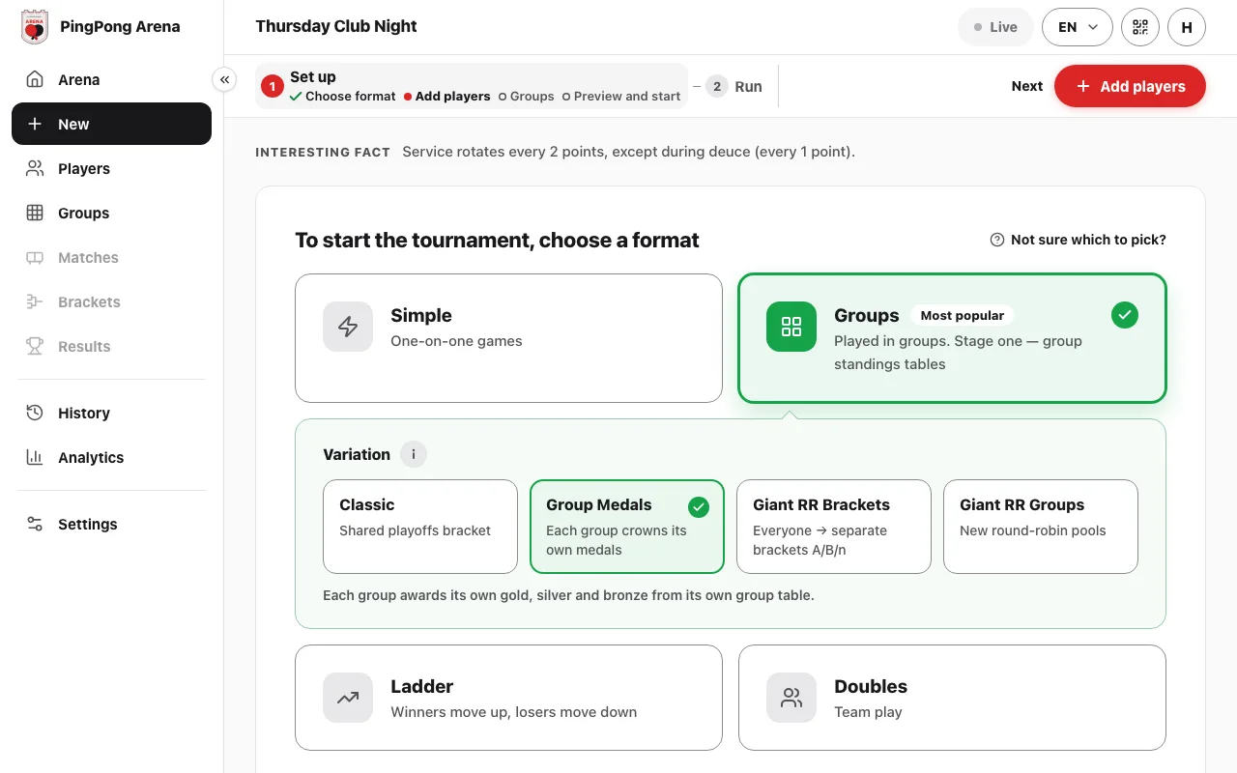
Task: Click the Ladder trending-arrow icon
Action: click(348, 698)
